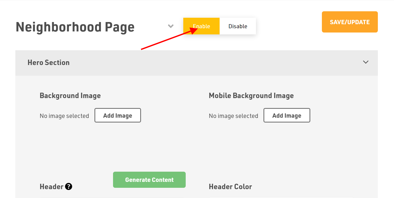Click the Hero Section title text

[x=48, y=63]
